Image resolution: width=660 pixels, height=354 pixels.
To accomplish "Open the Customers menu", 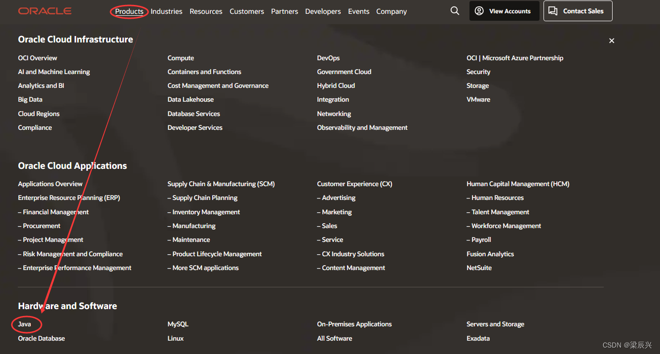I will click(247, 11).
